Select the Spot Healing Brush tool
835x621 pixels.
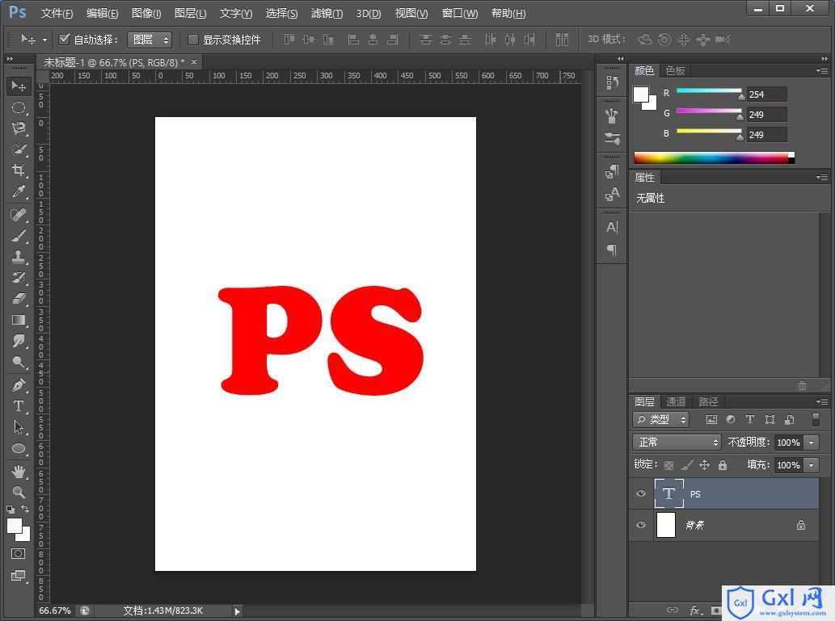pos(19,215)
